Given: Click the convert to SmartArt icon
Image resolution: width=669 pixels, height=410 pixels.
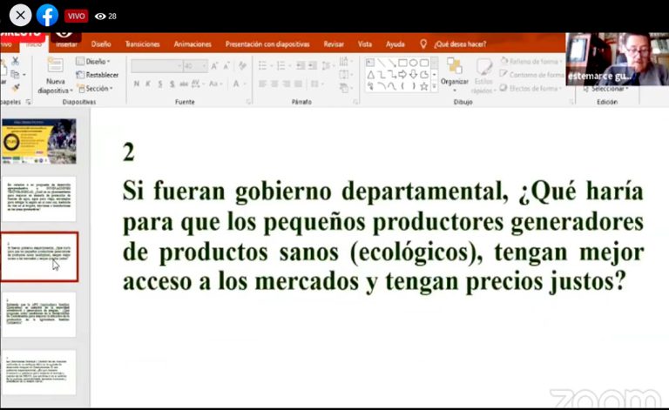Looking at the screenshot, I should 344,88.
